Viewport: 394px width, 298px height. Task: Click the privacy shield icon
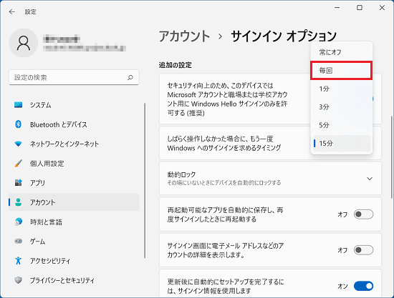(x=18, y=280)
